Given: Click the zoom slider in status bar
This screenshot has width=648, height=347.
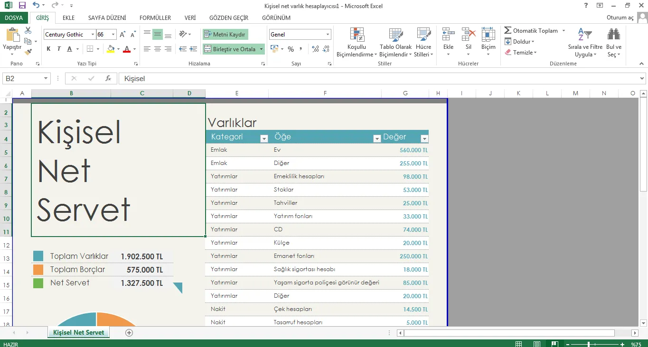Looking at the screenshot, I should tap(589, 344).
